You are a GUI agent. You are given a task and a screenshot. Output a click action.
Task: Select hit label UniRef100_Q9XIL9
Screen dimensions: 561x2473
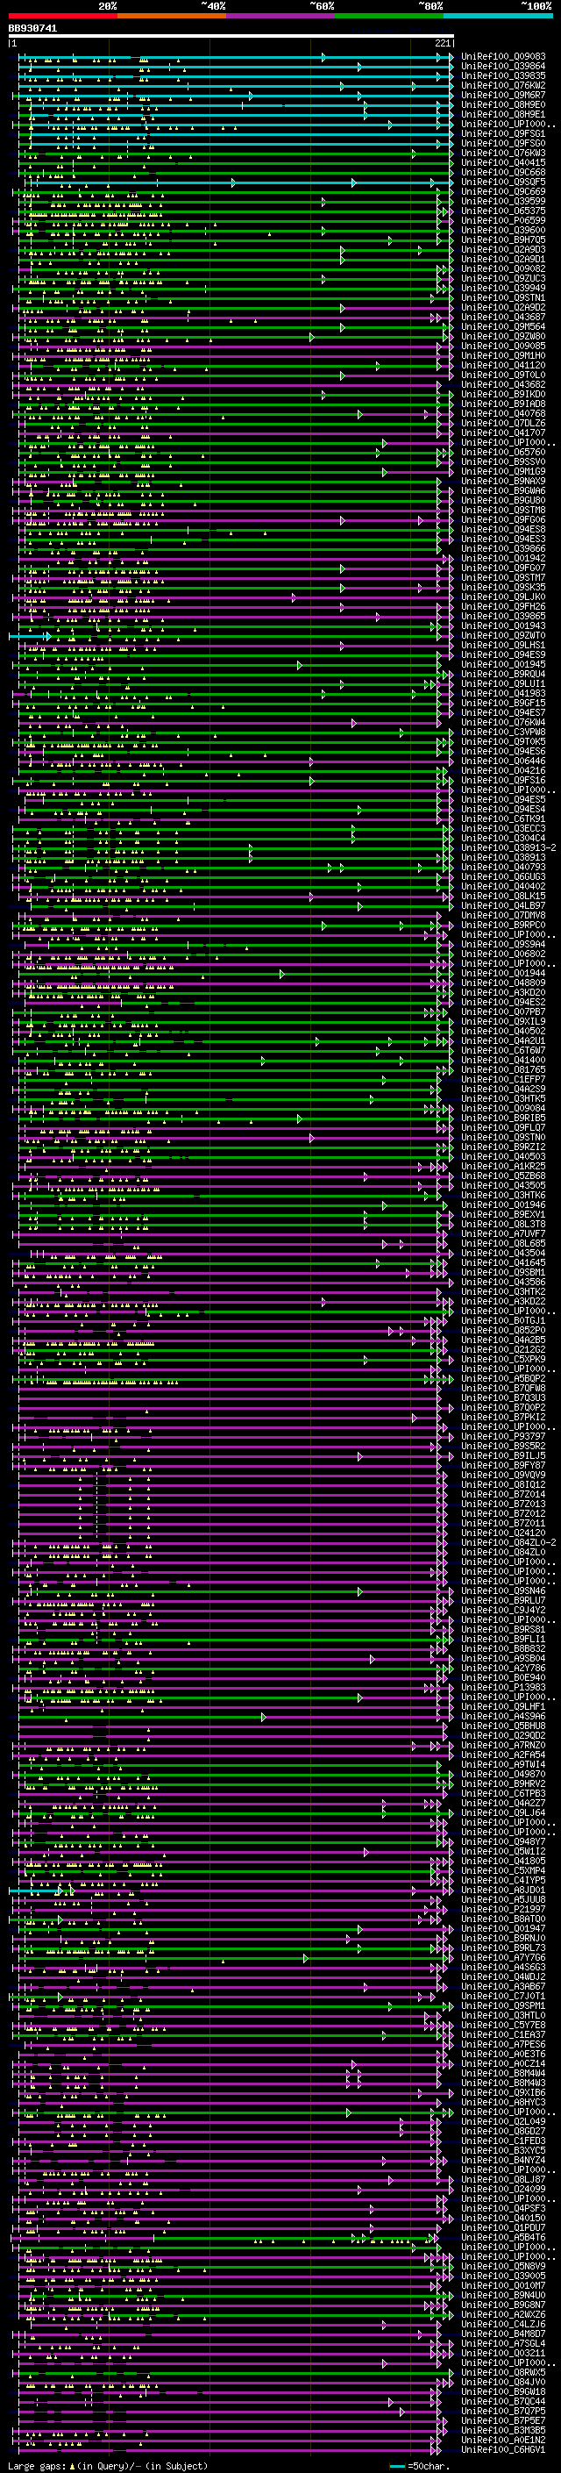coord(503,1021)
